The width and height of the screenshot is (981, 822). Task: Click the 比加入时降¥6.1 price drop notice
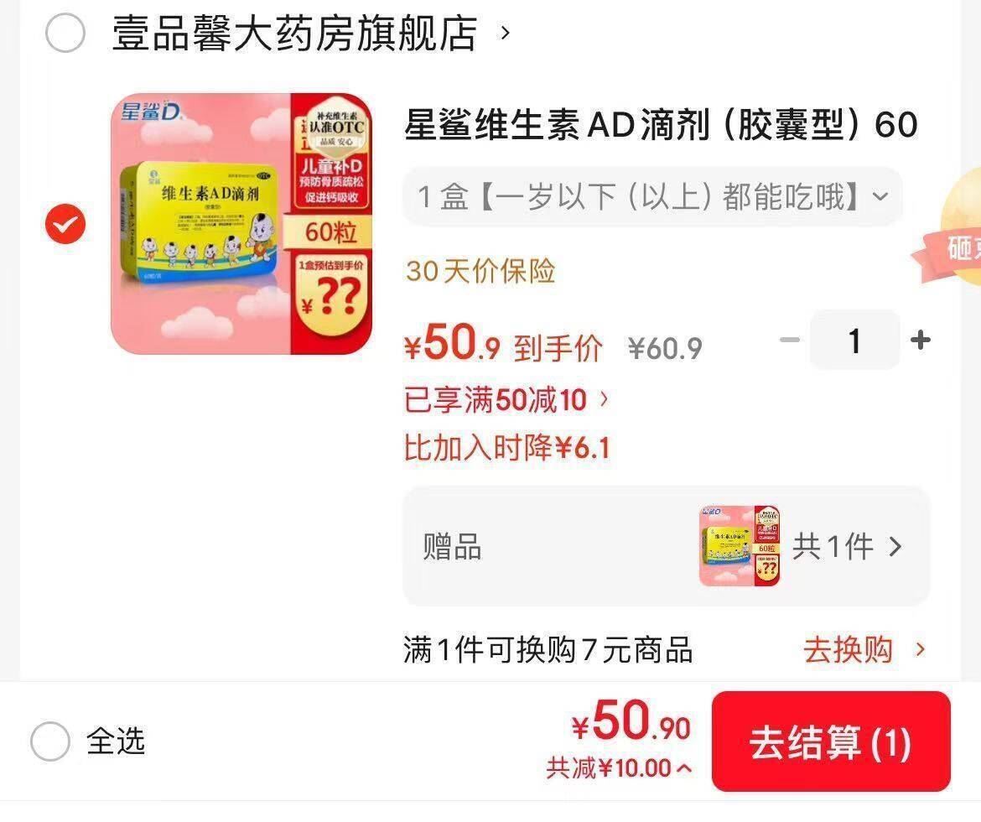click(x=506, y=448)
